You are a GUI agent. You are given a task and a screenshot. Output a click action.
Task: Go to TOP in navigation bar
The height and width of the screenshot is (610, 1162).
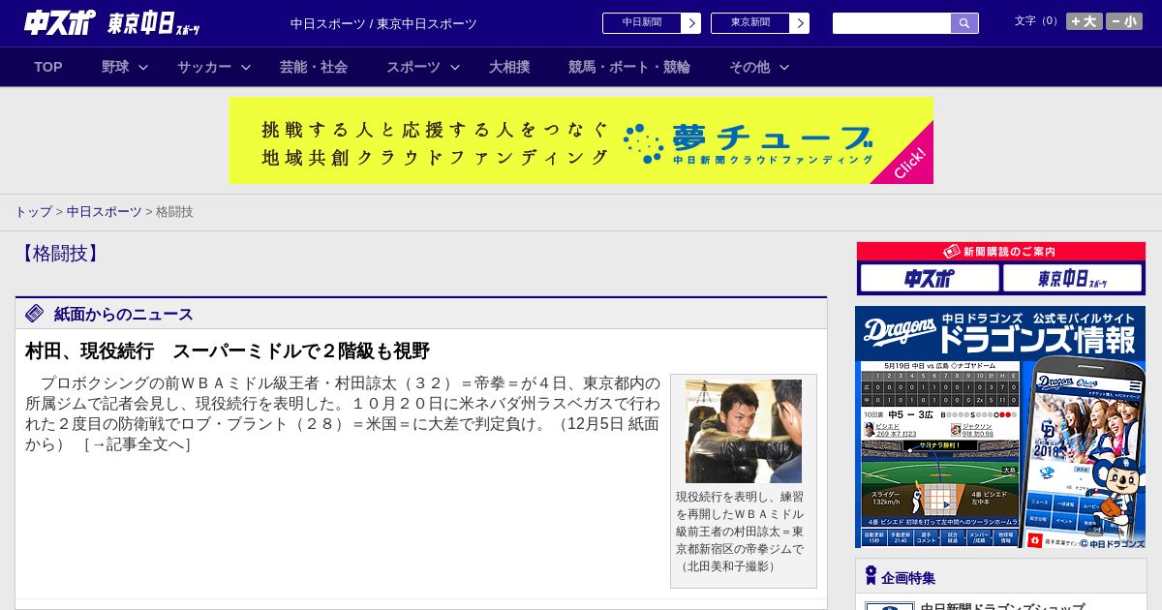(x=48, y=67)
